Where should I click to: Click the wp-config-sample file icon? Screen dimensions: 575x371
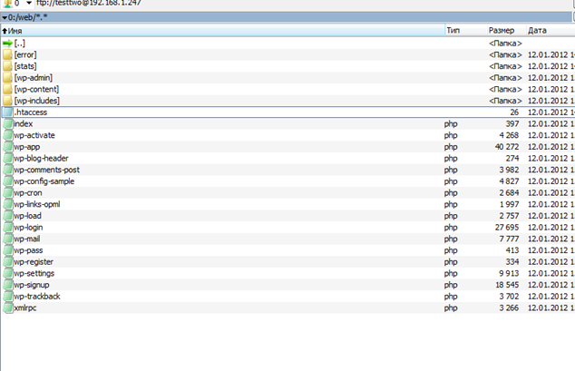point(7,181)
